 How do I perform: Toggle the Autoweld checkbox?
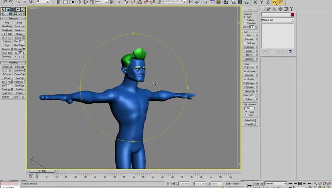coord(245,71)
